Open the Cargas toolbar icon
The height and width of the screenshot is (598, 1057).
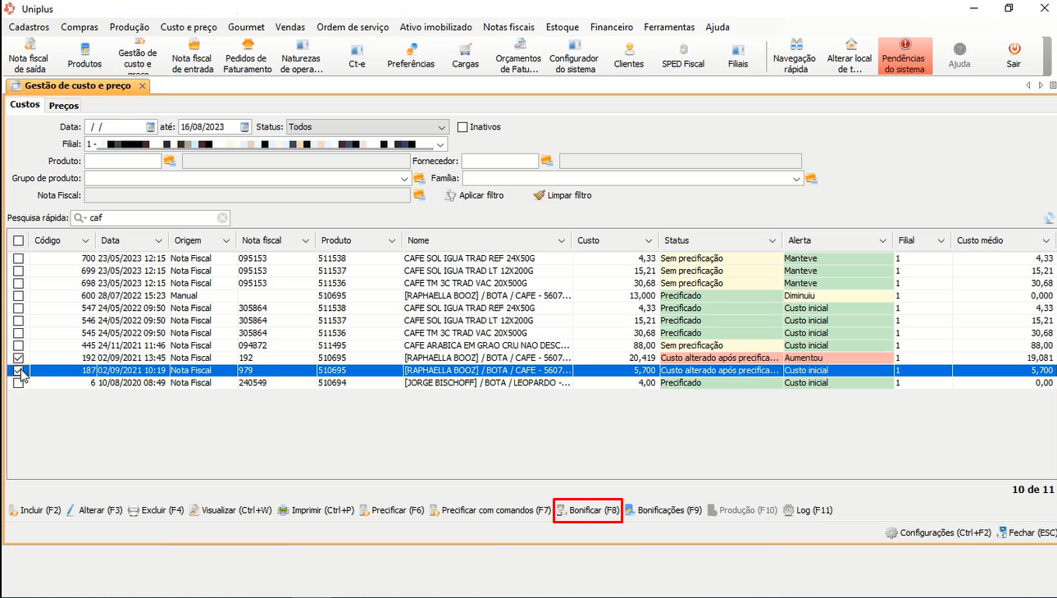coord(465,56)
